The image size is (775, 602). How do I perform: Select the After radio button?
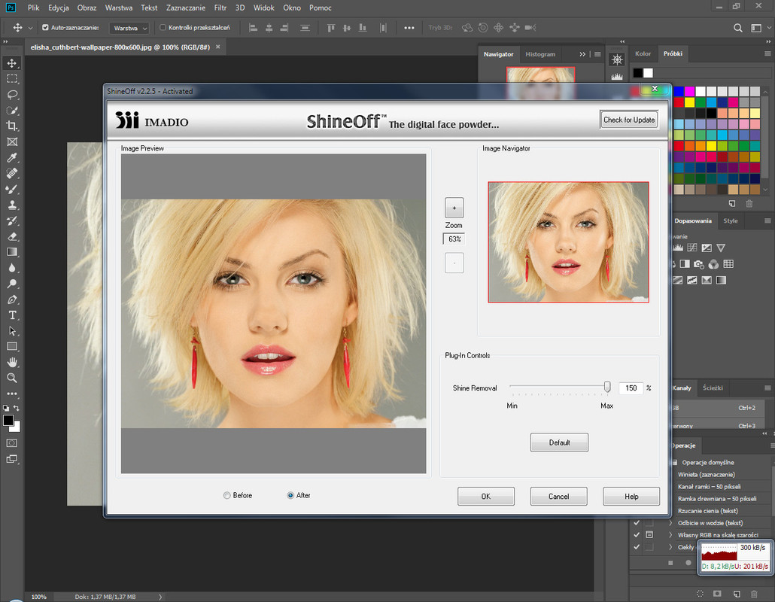(x=290, y=496)
